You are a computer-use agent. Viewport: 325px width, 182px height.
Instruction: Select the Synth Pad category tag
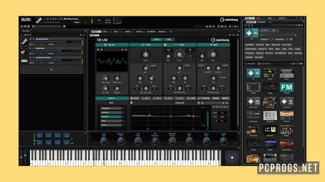260,44
